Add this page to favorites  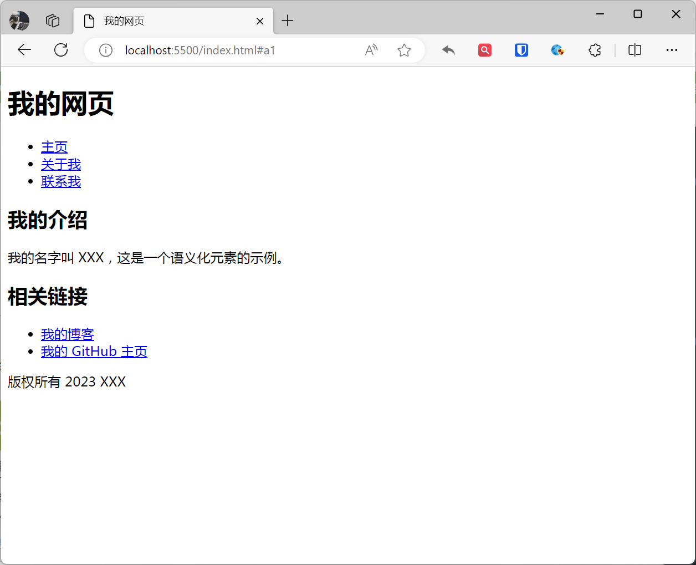tap(404, 50)
